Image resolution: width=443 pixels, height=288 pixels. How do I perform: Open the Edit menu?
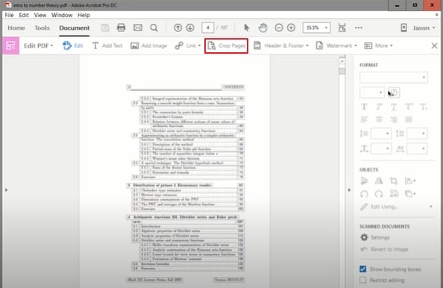click(24, 15)
